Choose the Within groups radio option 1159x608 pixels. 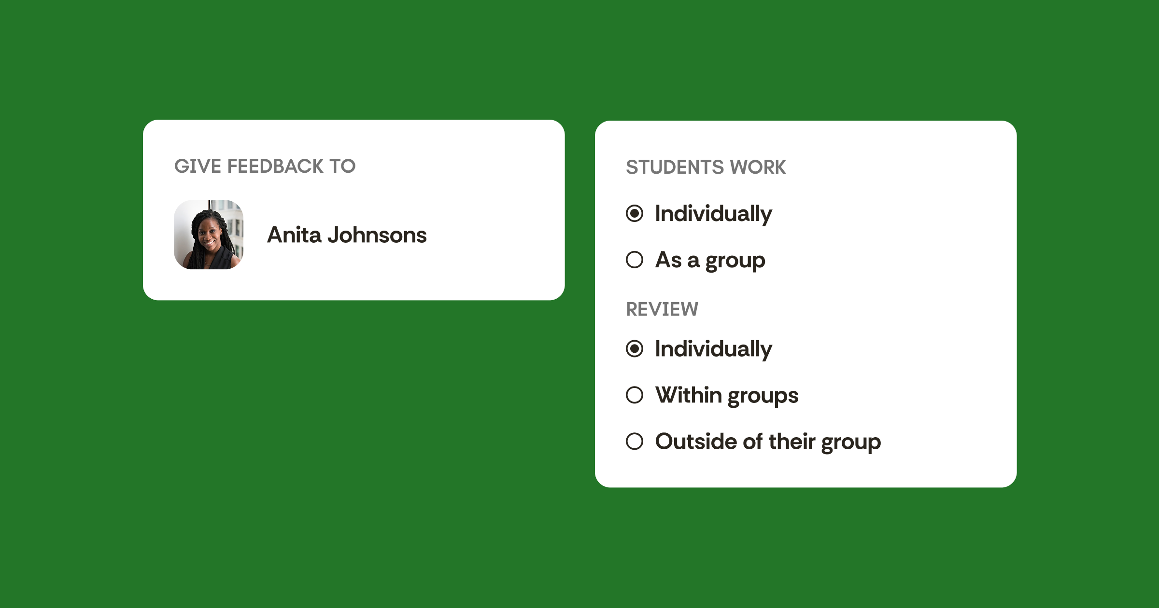(x=635, y=395)
